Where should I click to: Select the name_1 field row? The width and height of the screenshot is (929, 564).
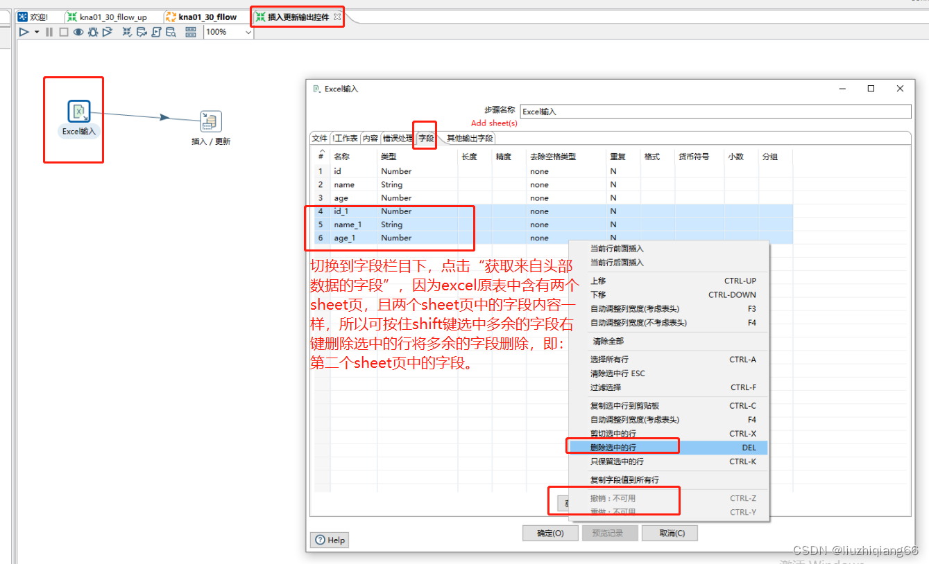pos(554,224)
